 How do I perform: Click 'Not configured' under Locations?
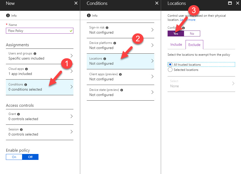click(x=101, y=63)
